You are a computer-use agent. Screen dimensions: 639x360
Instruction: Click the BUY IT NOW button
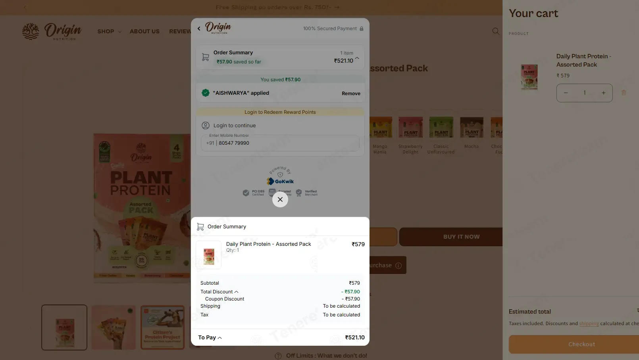(x=451, y=237)
